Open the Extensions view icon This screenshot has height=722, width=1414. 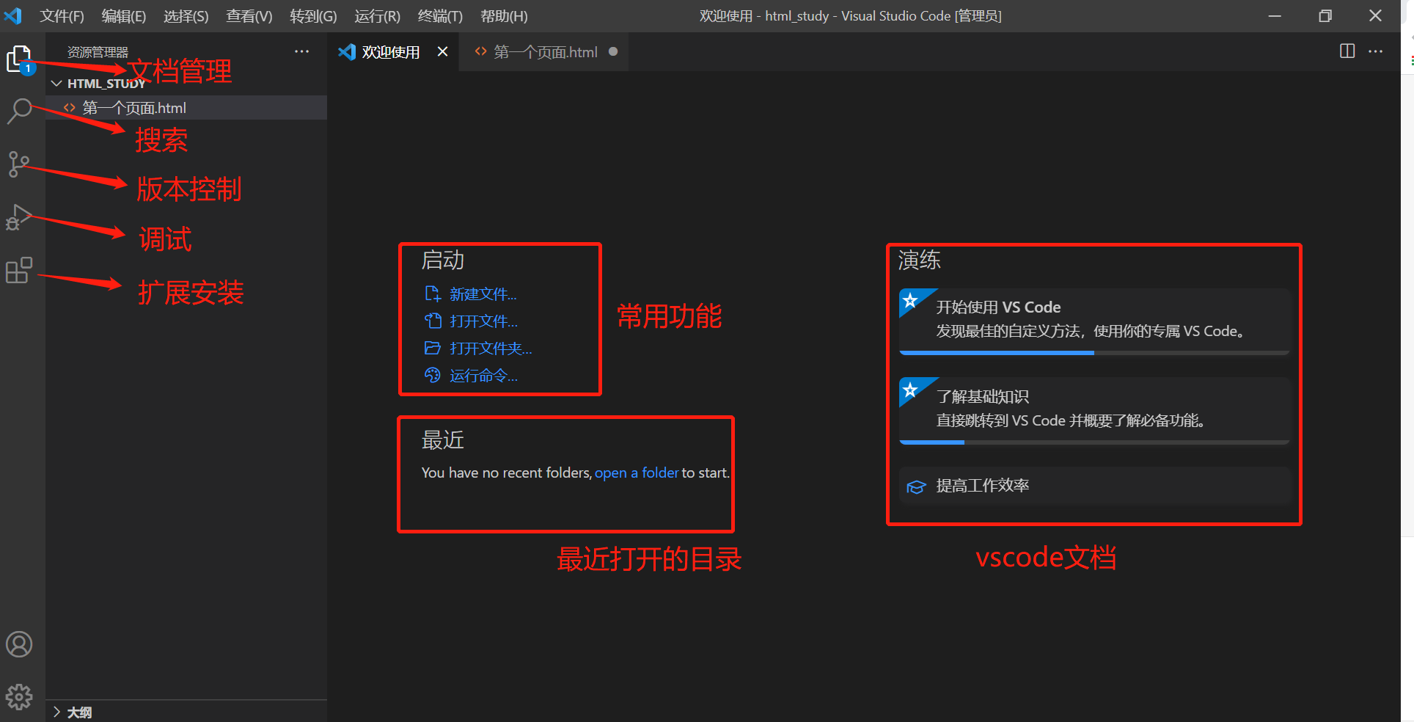pos(19,270)
